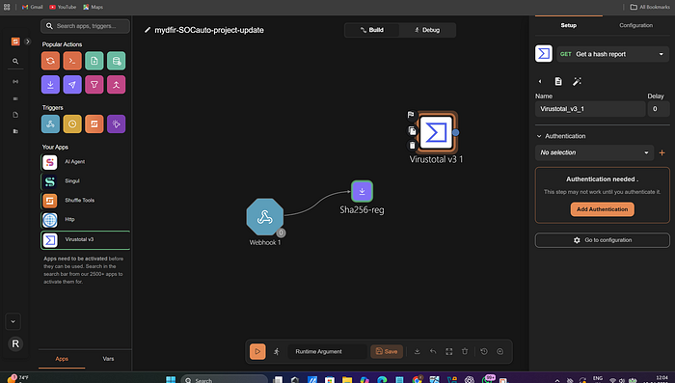Go to configuration button
Viewport: 675px width, 383px height.
[x=603, y=240]
